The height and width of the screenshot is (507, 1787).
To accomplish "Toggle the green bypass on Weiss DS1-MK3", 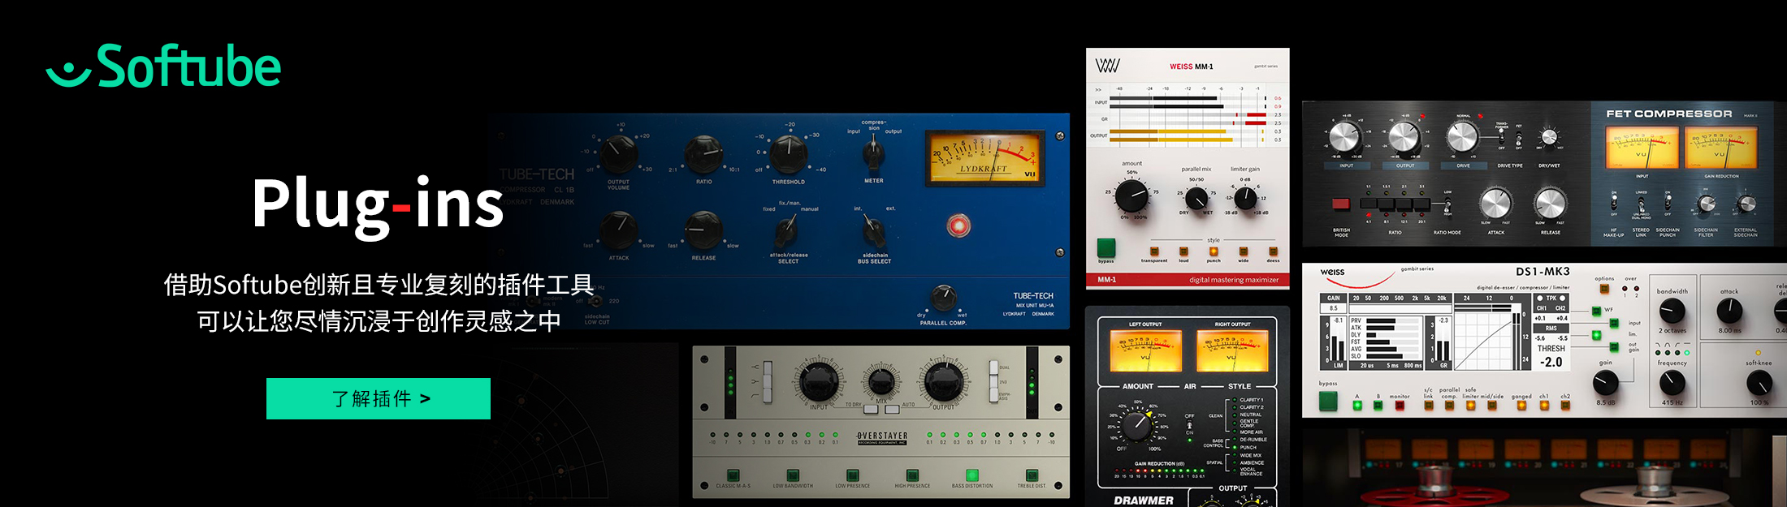I will click(x=1328, y=401).
